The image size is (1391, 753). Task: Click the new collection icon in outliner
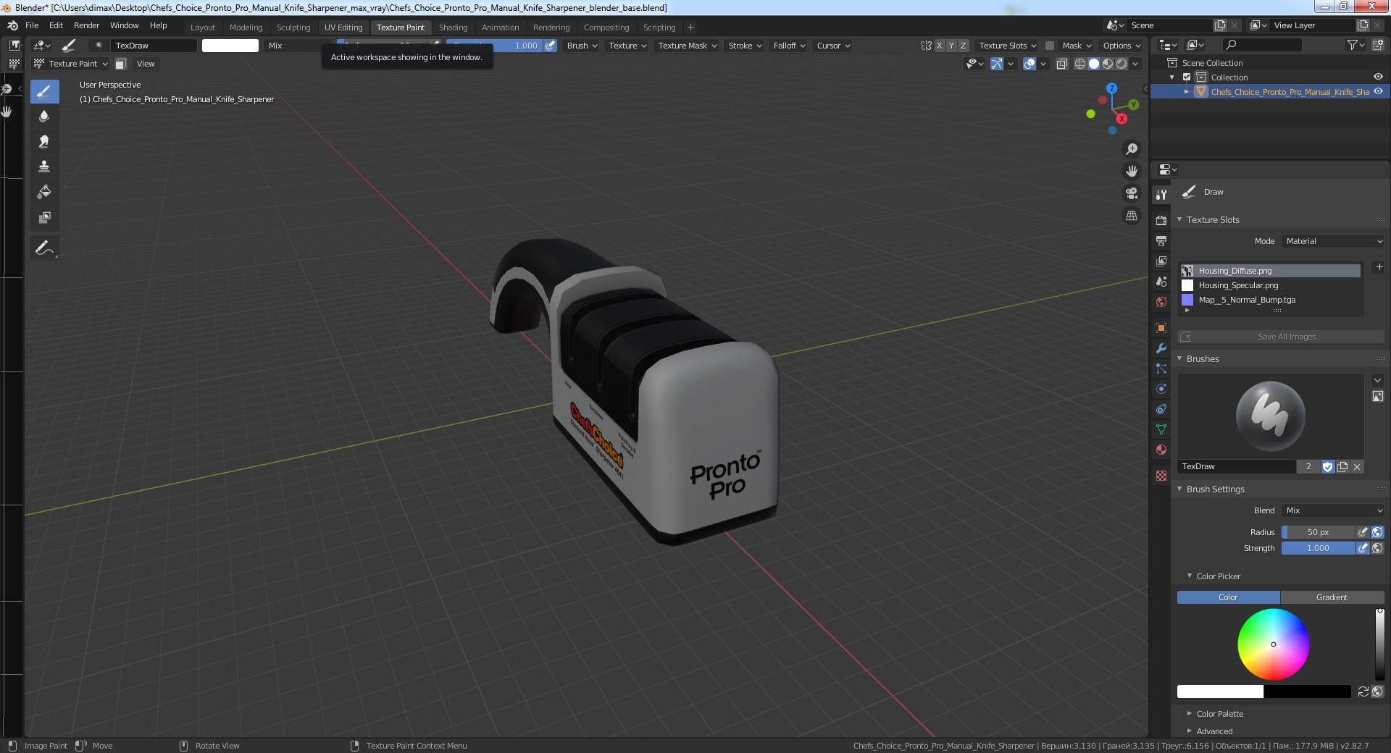click(x=1378, y=45)
